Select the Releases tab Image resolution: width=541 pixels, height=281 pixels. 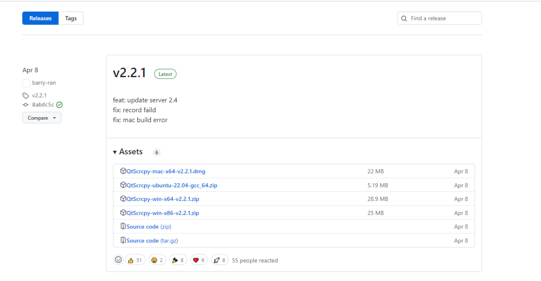click(41, 19)
